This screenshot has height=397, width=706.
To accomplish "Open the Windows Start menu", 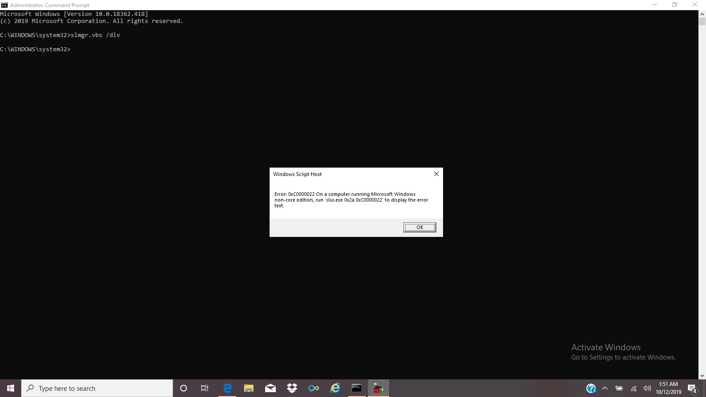I will 11,388.
